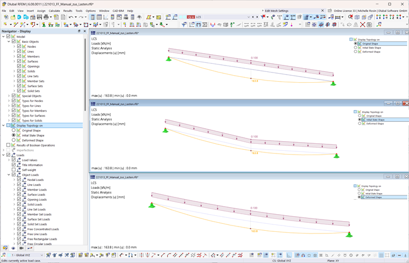
Task: Enable the Display Topology on checkbox
Action: pos(9,126)
